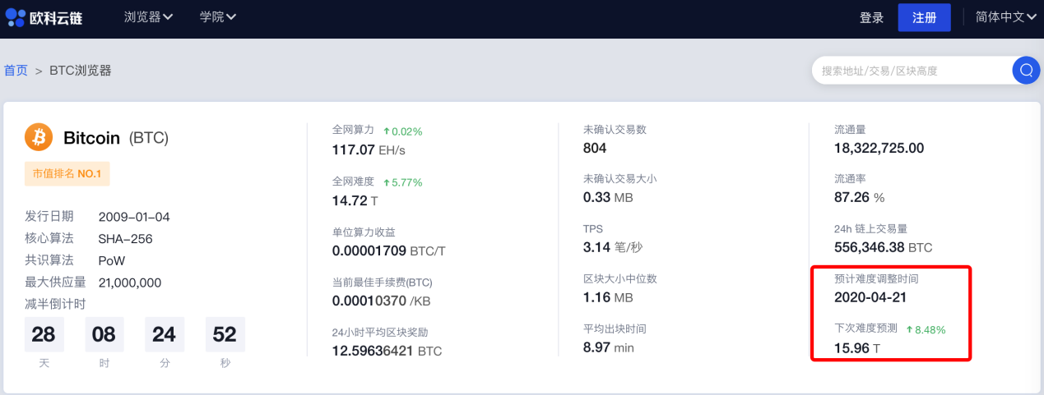Viewport: 1044px width, 395px height.
Task: Click the 0.33 MB unconfirmed size value
Action: click(608, 197)
